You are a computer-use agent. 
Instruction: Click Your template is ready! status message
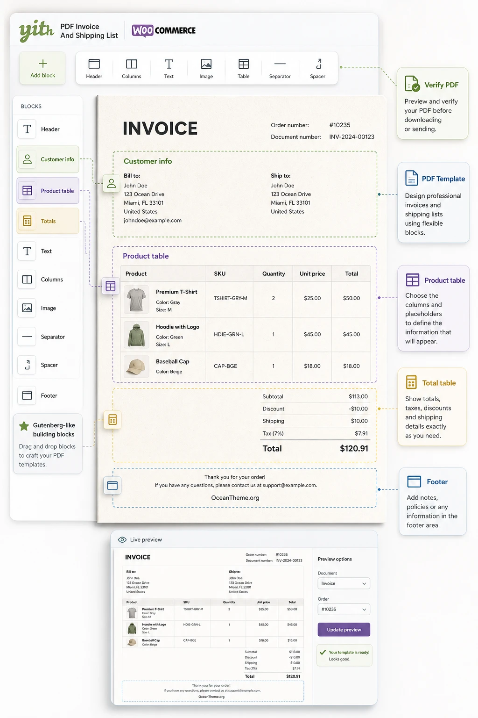349,653
